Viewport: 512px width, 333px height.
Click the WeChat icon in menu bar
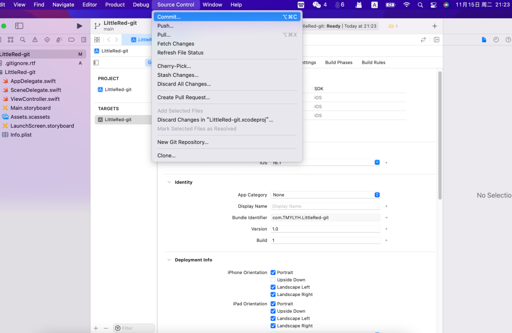316,5
